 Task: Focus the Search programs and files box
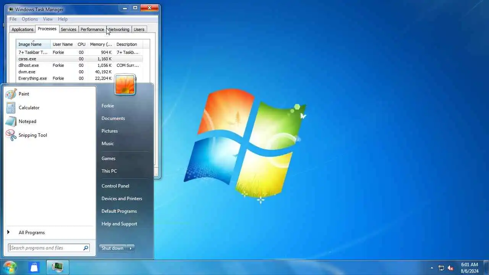[49, 248]
